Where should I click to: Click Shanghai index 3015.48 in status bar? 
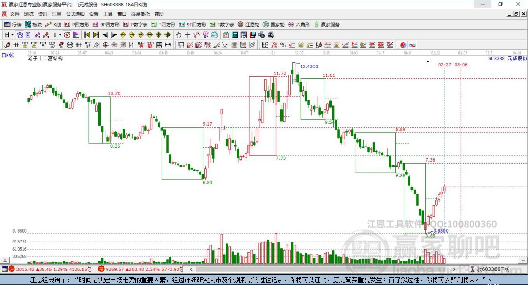point(25,269)
